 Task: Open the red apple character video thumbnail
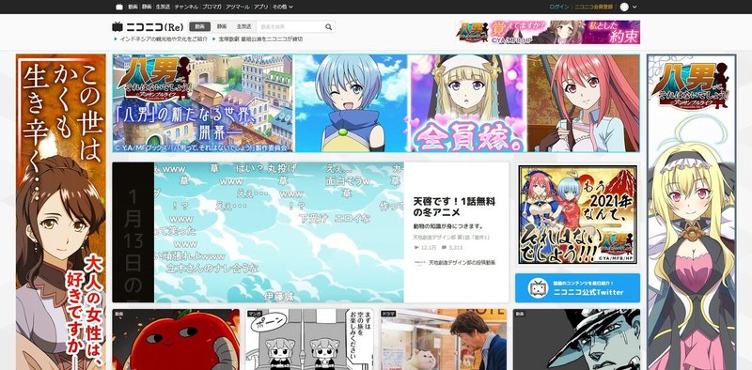(176, 339)
